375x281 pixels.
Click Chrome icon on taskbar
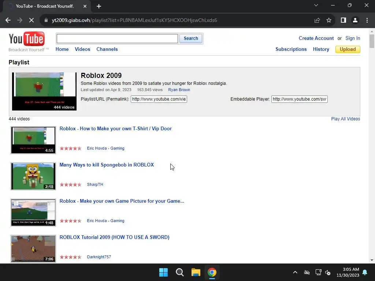pyautogui.click(x=212, y=272)
